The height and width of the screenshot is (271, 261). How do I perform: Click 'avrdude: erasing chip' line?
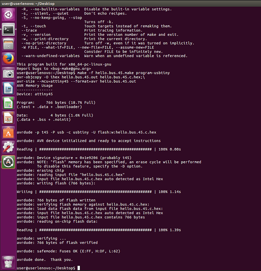click(40, 171)
